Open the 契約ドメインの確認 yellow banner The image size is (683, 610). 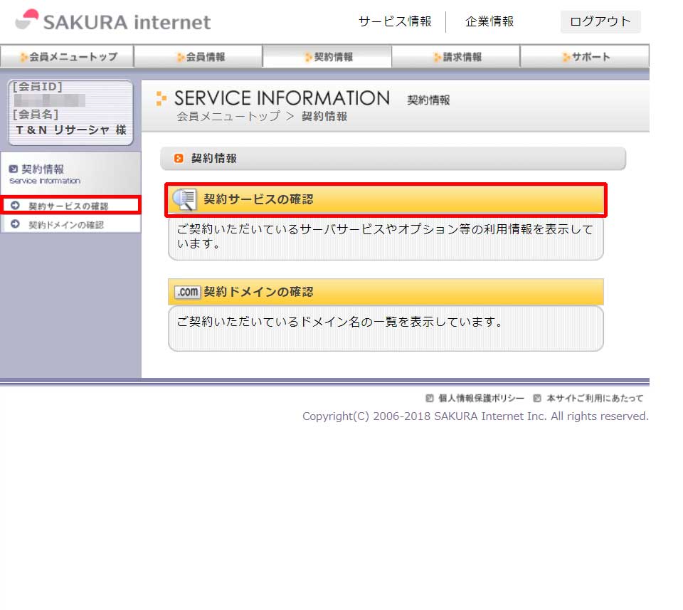386,292
